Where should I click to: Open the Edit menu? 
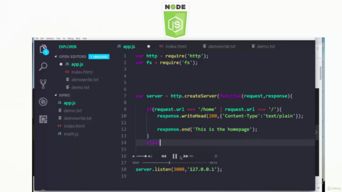[42, 38]
